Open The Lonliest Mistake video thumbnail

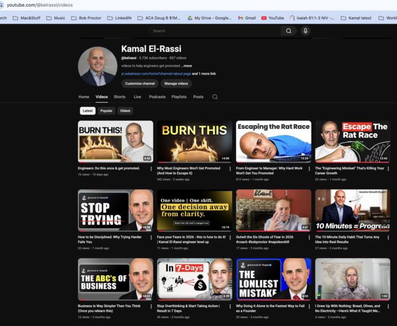[273, 279]
